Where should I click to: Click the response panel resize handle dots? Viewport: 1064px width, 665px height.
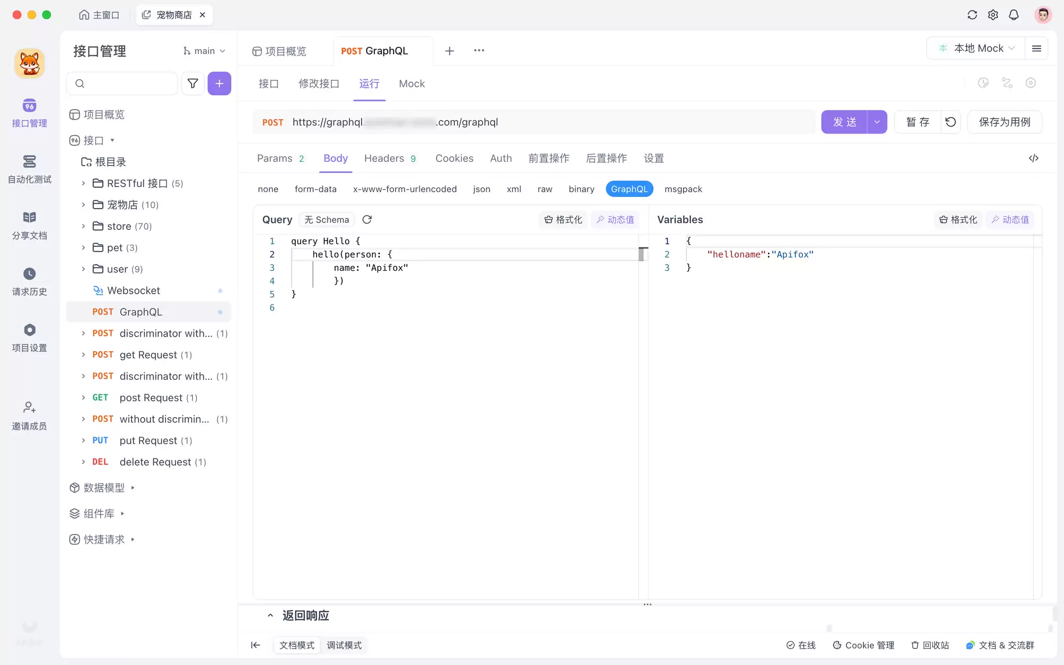[647, 604]
